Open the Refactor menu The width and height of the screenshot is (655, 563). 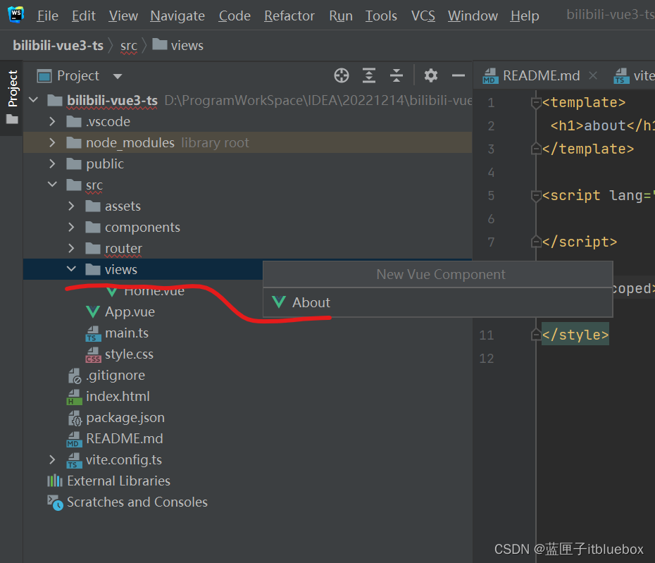pos(289,16)
